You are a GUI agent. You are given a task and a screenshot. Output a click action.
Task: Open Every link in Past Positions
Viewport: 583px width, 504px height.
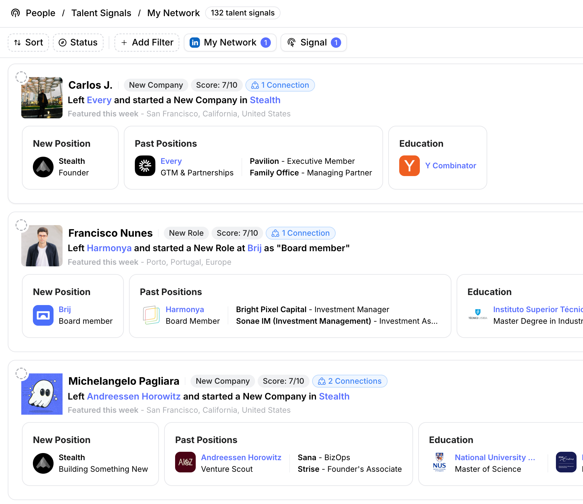tap(171, 161)
